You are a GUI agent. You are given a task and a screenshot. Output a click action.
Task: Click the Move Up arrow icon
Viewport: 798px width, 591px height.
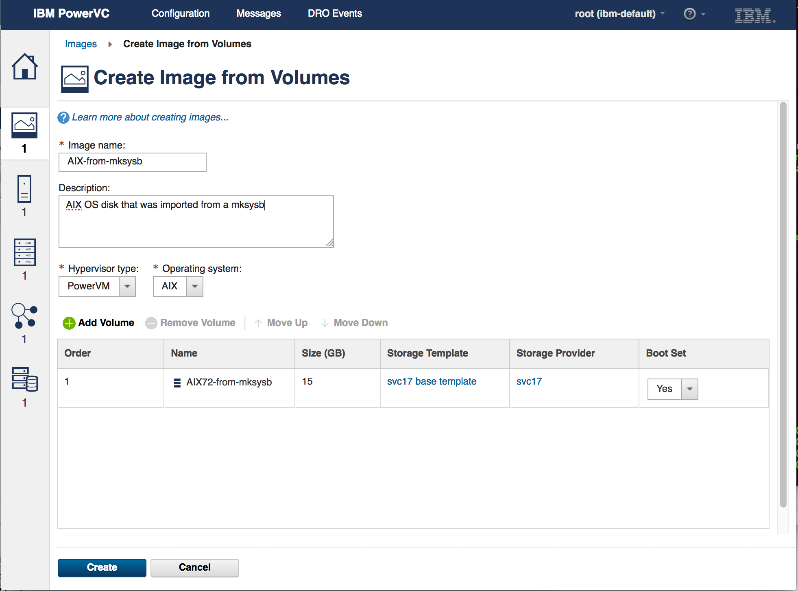pos(258,323)
